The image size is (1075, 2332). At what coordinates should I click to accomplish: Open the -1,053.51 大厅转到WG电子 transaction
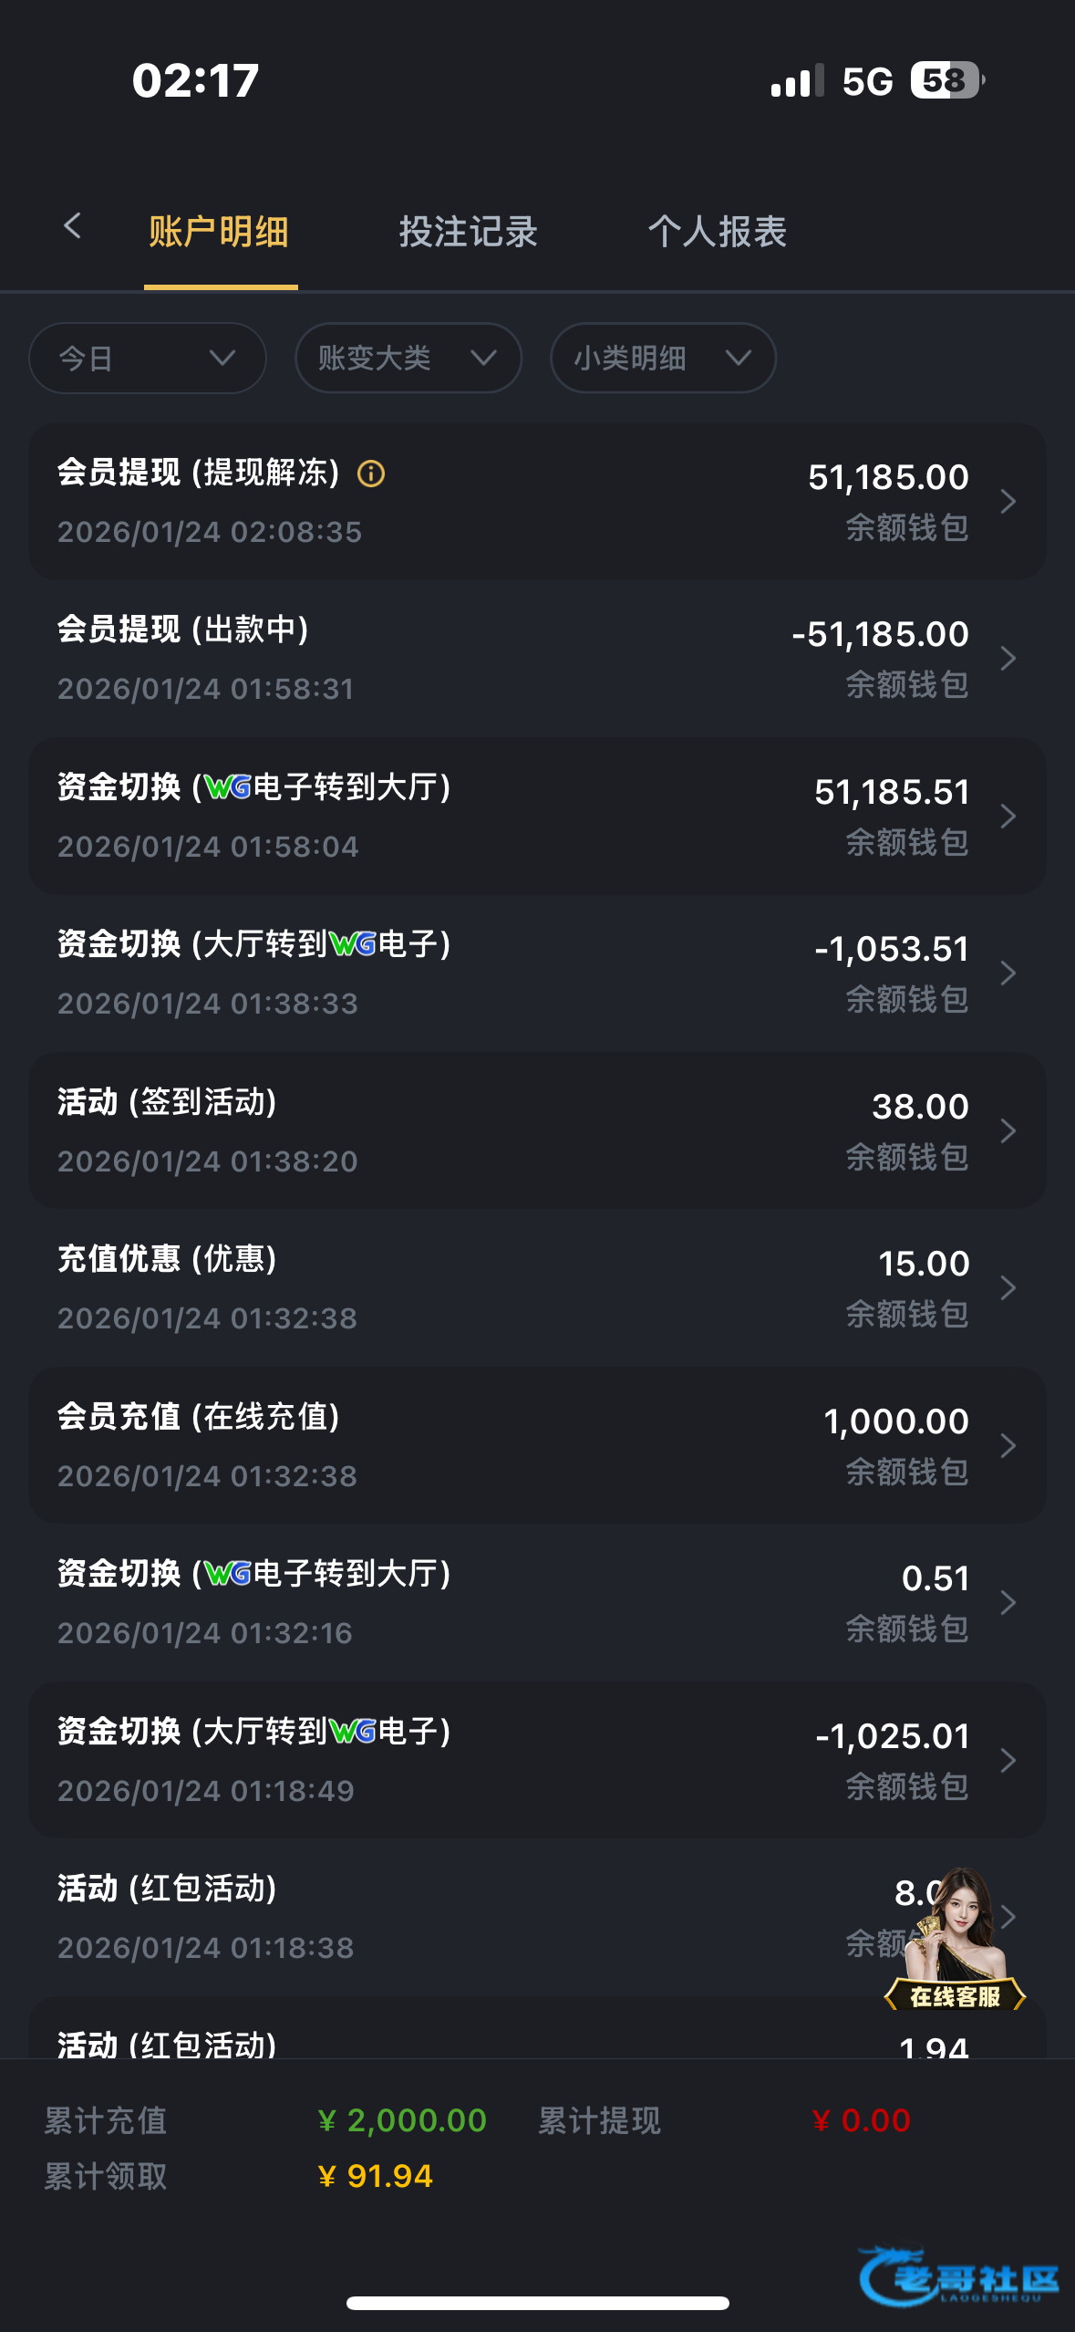tap(536, 973)
